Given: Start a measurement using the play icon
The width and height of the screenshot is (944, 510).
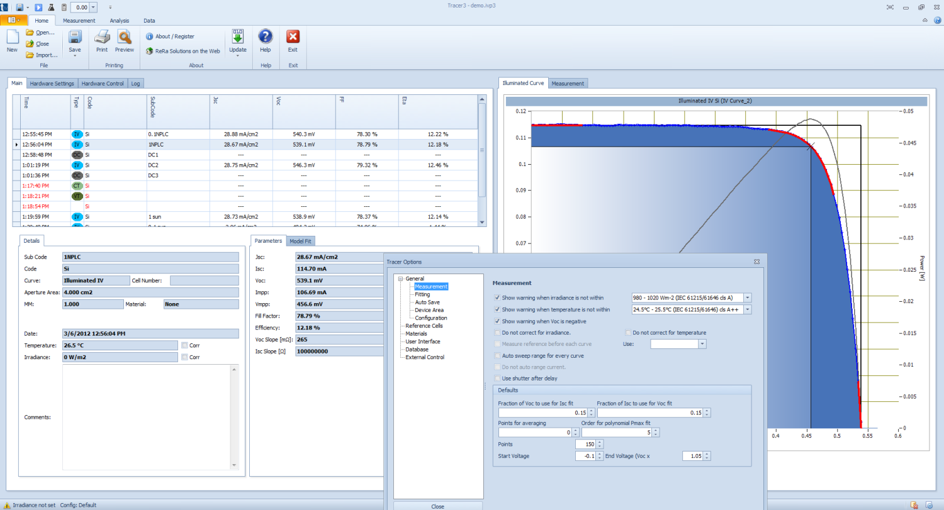Looking at the screenshot, I should point(38,8).
